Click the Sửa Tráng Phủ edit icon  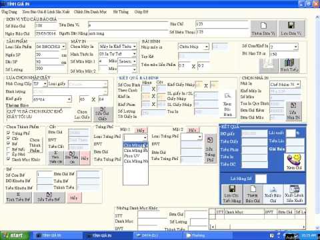pos(210,149)
